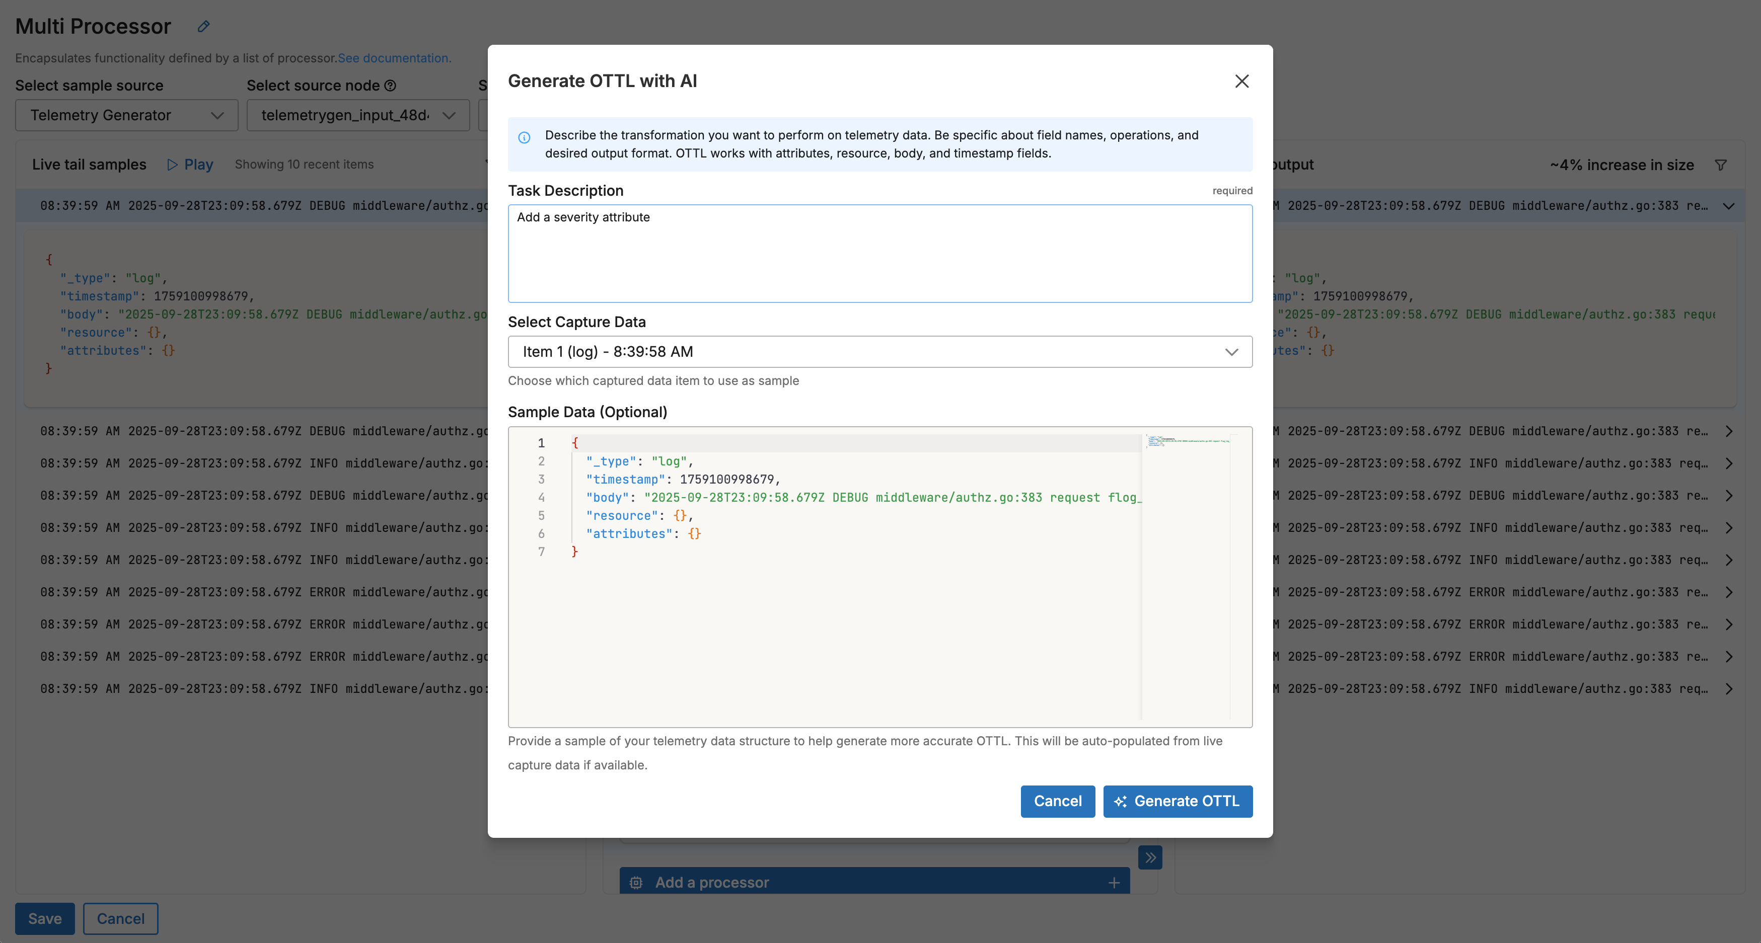
Task: Open the telemetrygen_input source node dropdown
Action: [x=357, y=115]
